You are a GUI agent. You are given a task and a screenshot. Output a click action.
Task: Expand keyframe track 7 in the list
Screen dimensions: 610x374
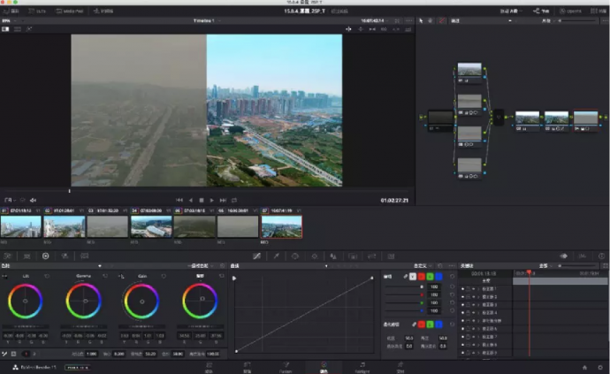[478, 337]
